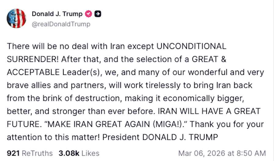Screen dimensions: 274x161
Task: Click Donald J. Trump's profile avatar
Action: click(x=16, y=19)
